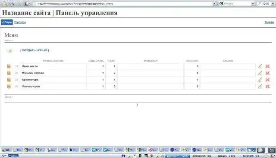Click the sort value 5 in Фотогалерея row
Image resolution: width=276 pixels, height=158 pixels.
[114, 86]
